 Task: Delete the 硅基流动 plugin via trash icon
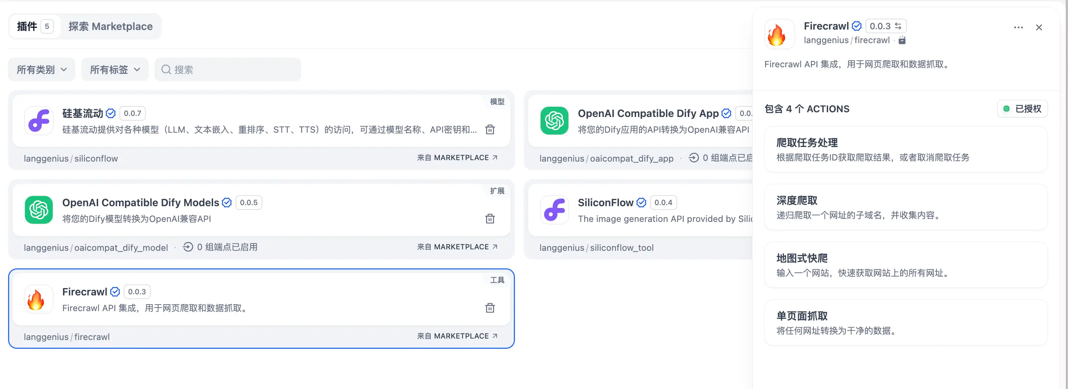click(x=490, y=129)
